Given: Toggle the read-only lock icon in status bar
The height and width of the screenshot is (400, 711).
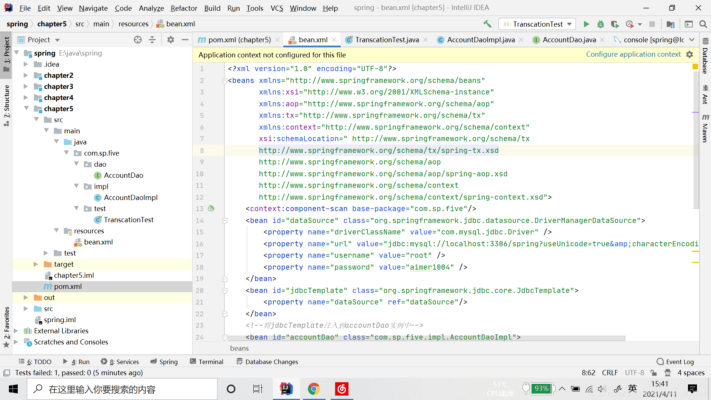Looking at the screenshot, I should [654, 373].
